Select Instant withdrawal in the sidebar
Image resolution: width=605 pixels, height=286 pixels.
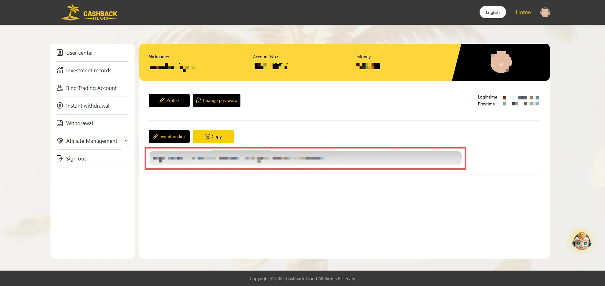[x=88, y=106]
